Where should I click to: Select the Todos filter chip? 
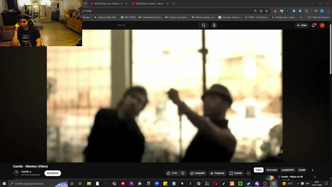pyautogui.click(x=259, y=170)
